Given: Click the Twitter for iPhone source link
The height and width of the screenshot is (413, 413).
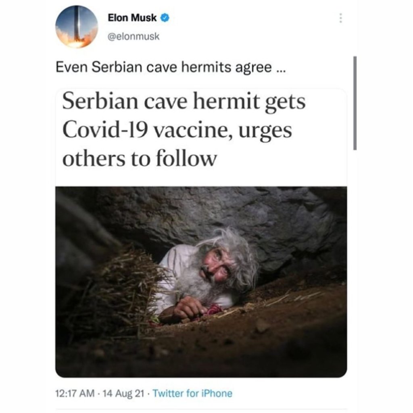Looking at the screenshot, I should [193, 392].
